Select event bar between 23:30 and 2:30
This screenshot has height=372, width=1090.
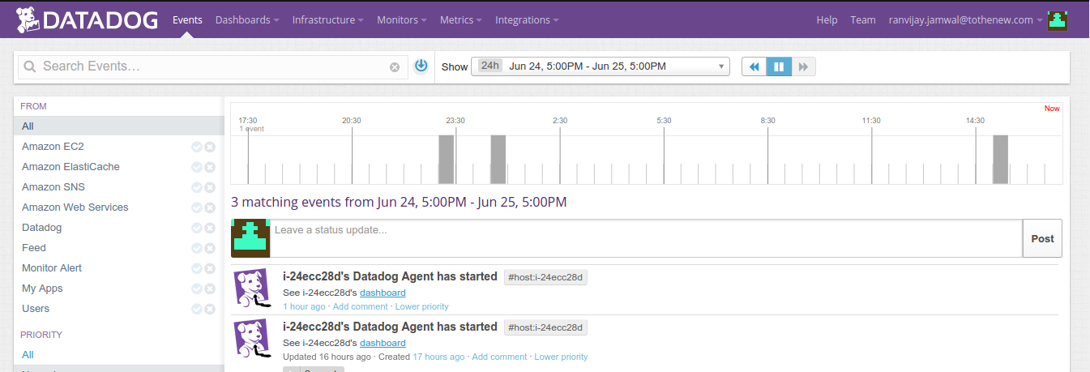[x=498, y=160]
